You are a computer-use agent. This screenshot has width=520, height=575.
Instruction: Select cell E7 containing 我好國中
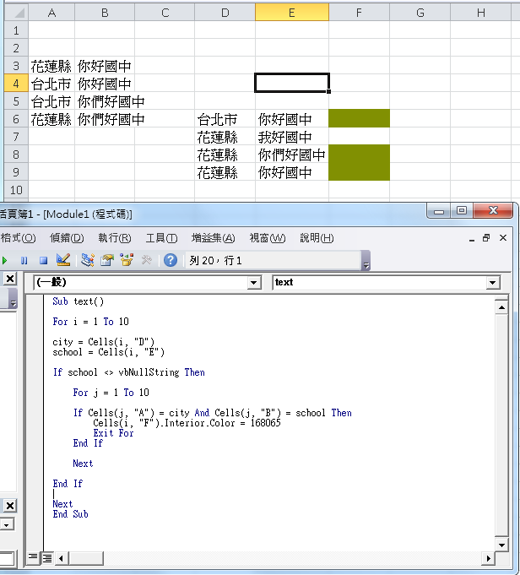tap(292, 137)
